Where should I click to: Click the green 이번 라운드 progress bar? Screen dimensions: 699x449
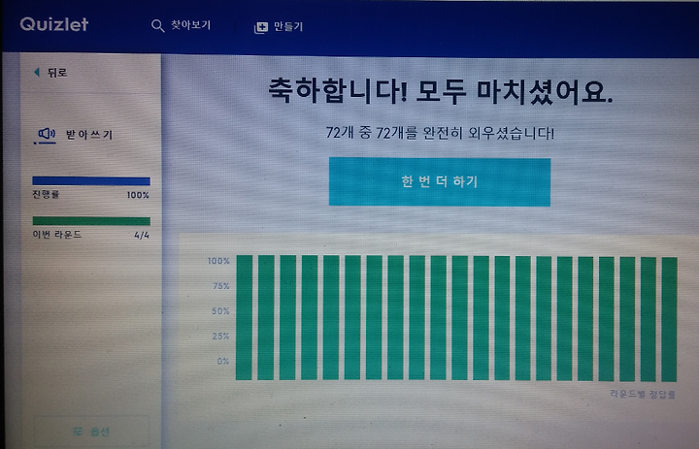click(91, 221)
